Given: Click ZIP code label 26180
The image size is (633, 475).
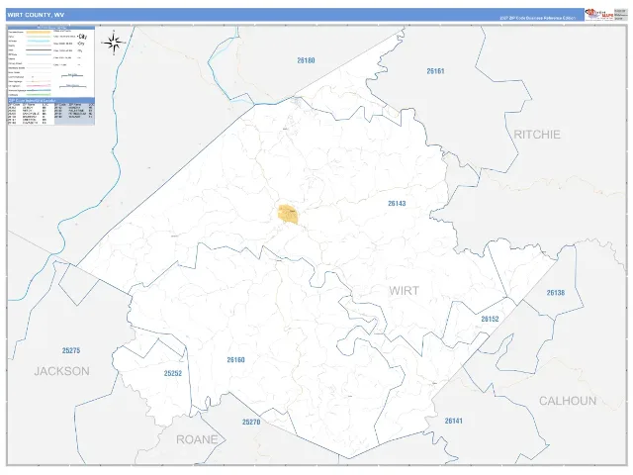Looking at the screenshot, I should pyautogui.click(x=306, y=60).
